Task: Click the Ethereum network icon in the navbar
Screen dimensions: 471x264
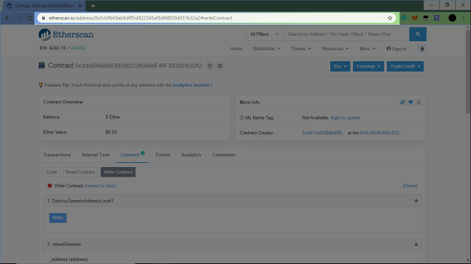Action: coord(422,49)
